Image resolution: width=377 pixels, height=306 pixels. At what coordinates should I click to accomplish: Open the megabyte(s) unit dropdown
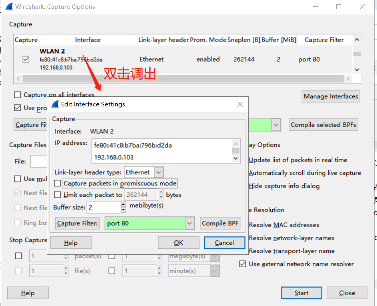(x=214, y=258)
